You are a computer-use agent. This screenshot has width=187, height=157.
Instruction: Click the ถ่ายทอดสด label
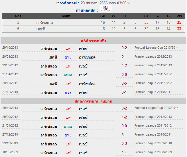coord(87,10)
